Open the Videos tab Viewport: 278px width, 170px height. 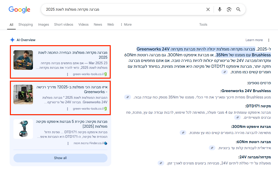tap(83, 25)
